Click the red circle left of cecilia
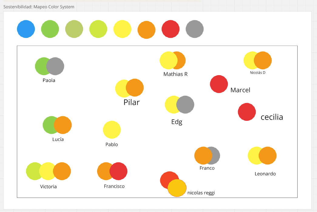 tap(247, 112)
